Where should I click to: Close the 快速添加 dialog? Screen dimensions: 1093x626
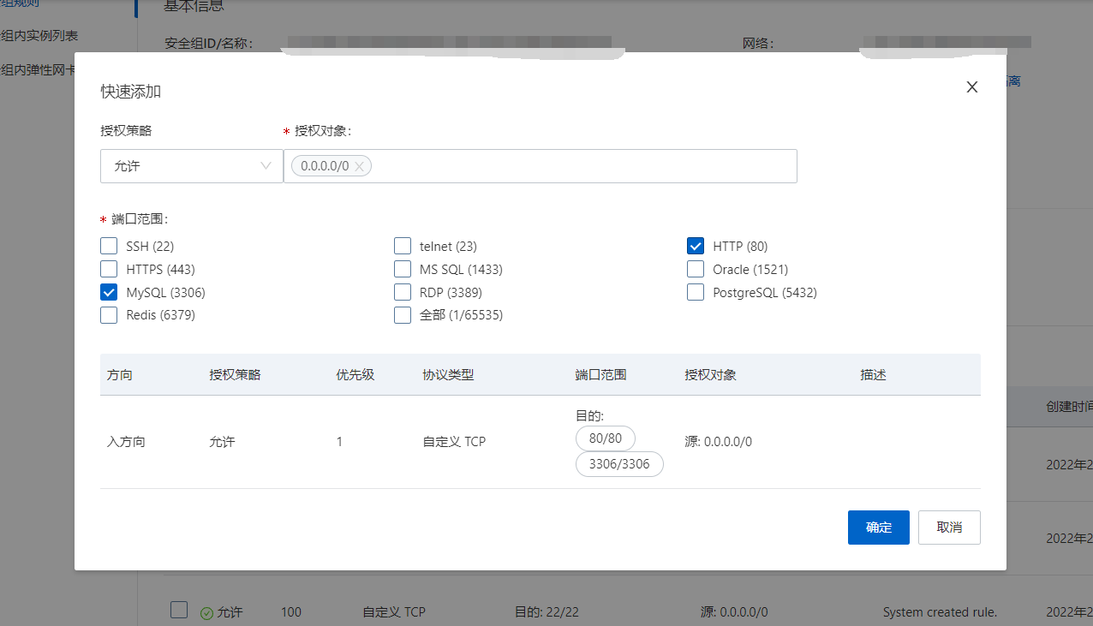(971, 86)
